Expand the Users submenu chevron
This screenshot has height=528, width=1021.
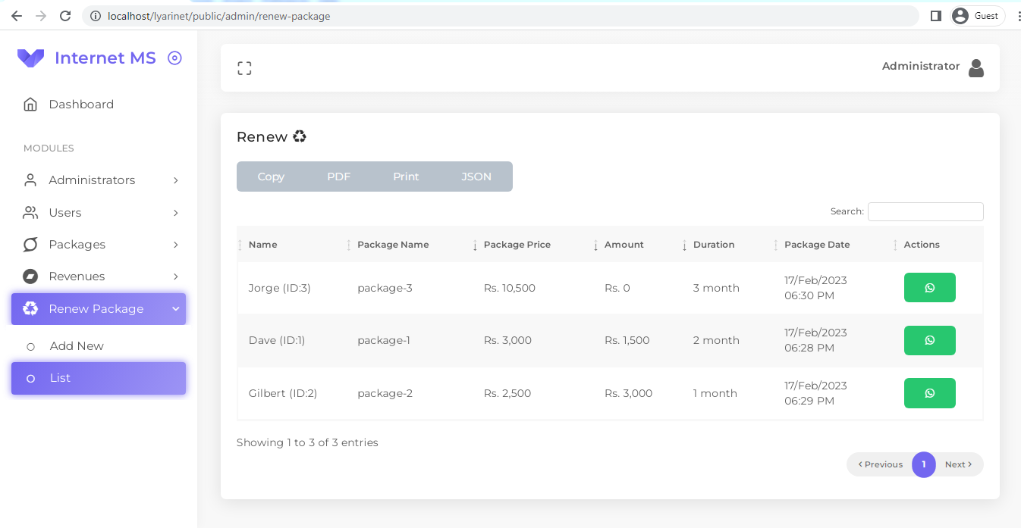[176, 213]
